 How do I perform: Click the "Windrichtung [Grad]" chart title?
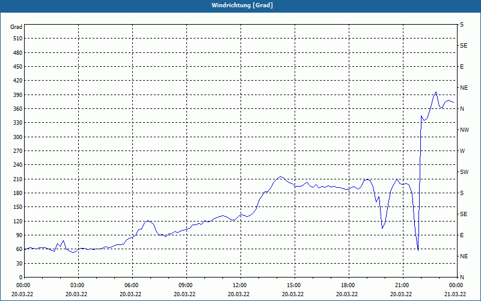click(x=242, y=5)
